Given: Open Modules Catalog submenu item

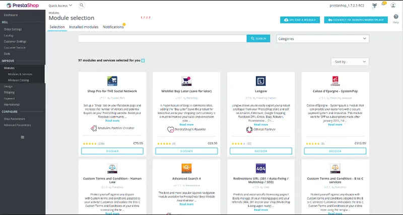Looking at the screenshot, I should (19, 80).
